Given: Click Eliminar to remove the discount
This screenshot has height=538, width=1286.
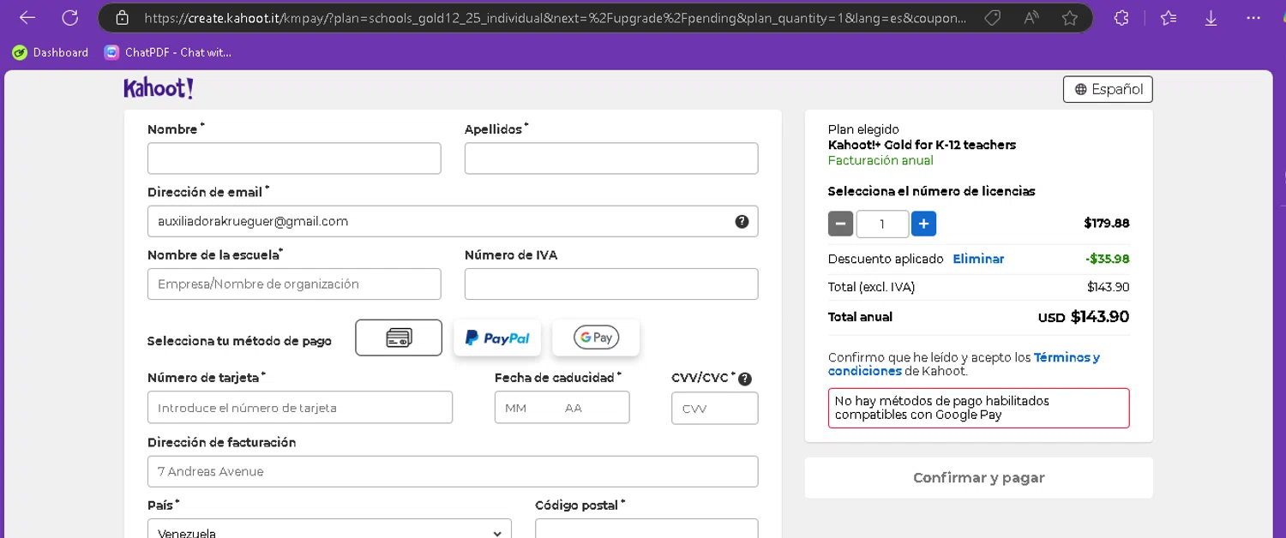Looking at the screenshot, I should pyautogui.click(x=978, y=259).
